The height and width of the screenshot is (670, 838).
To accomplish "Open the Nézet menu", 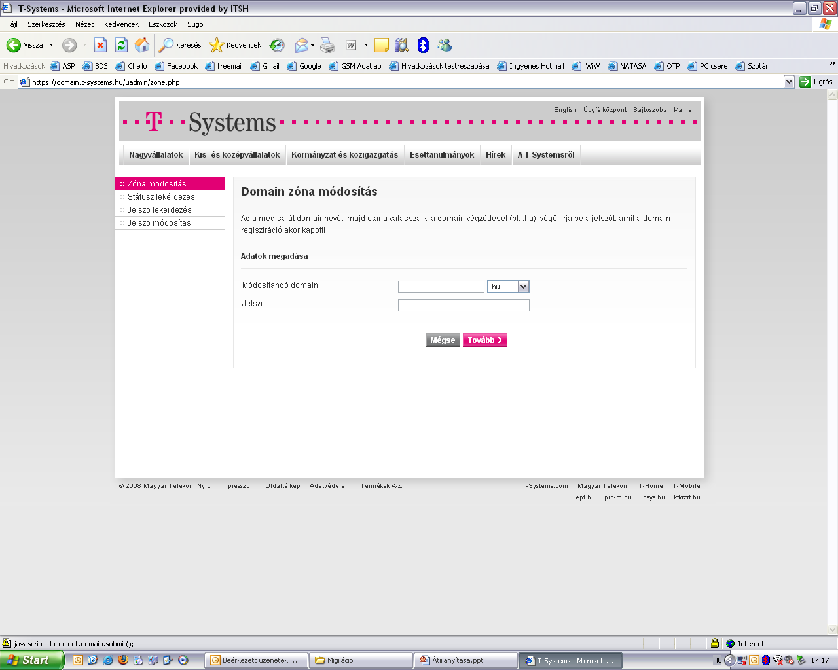I will [84, 24].
